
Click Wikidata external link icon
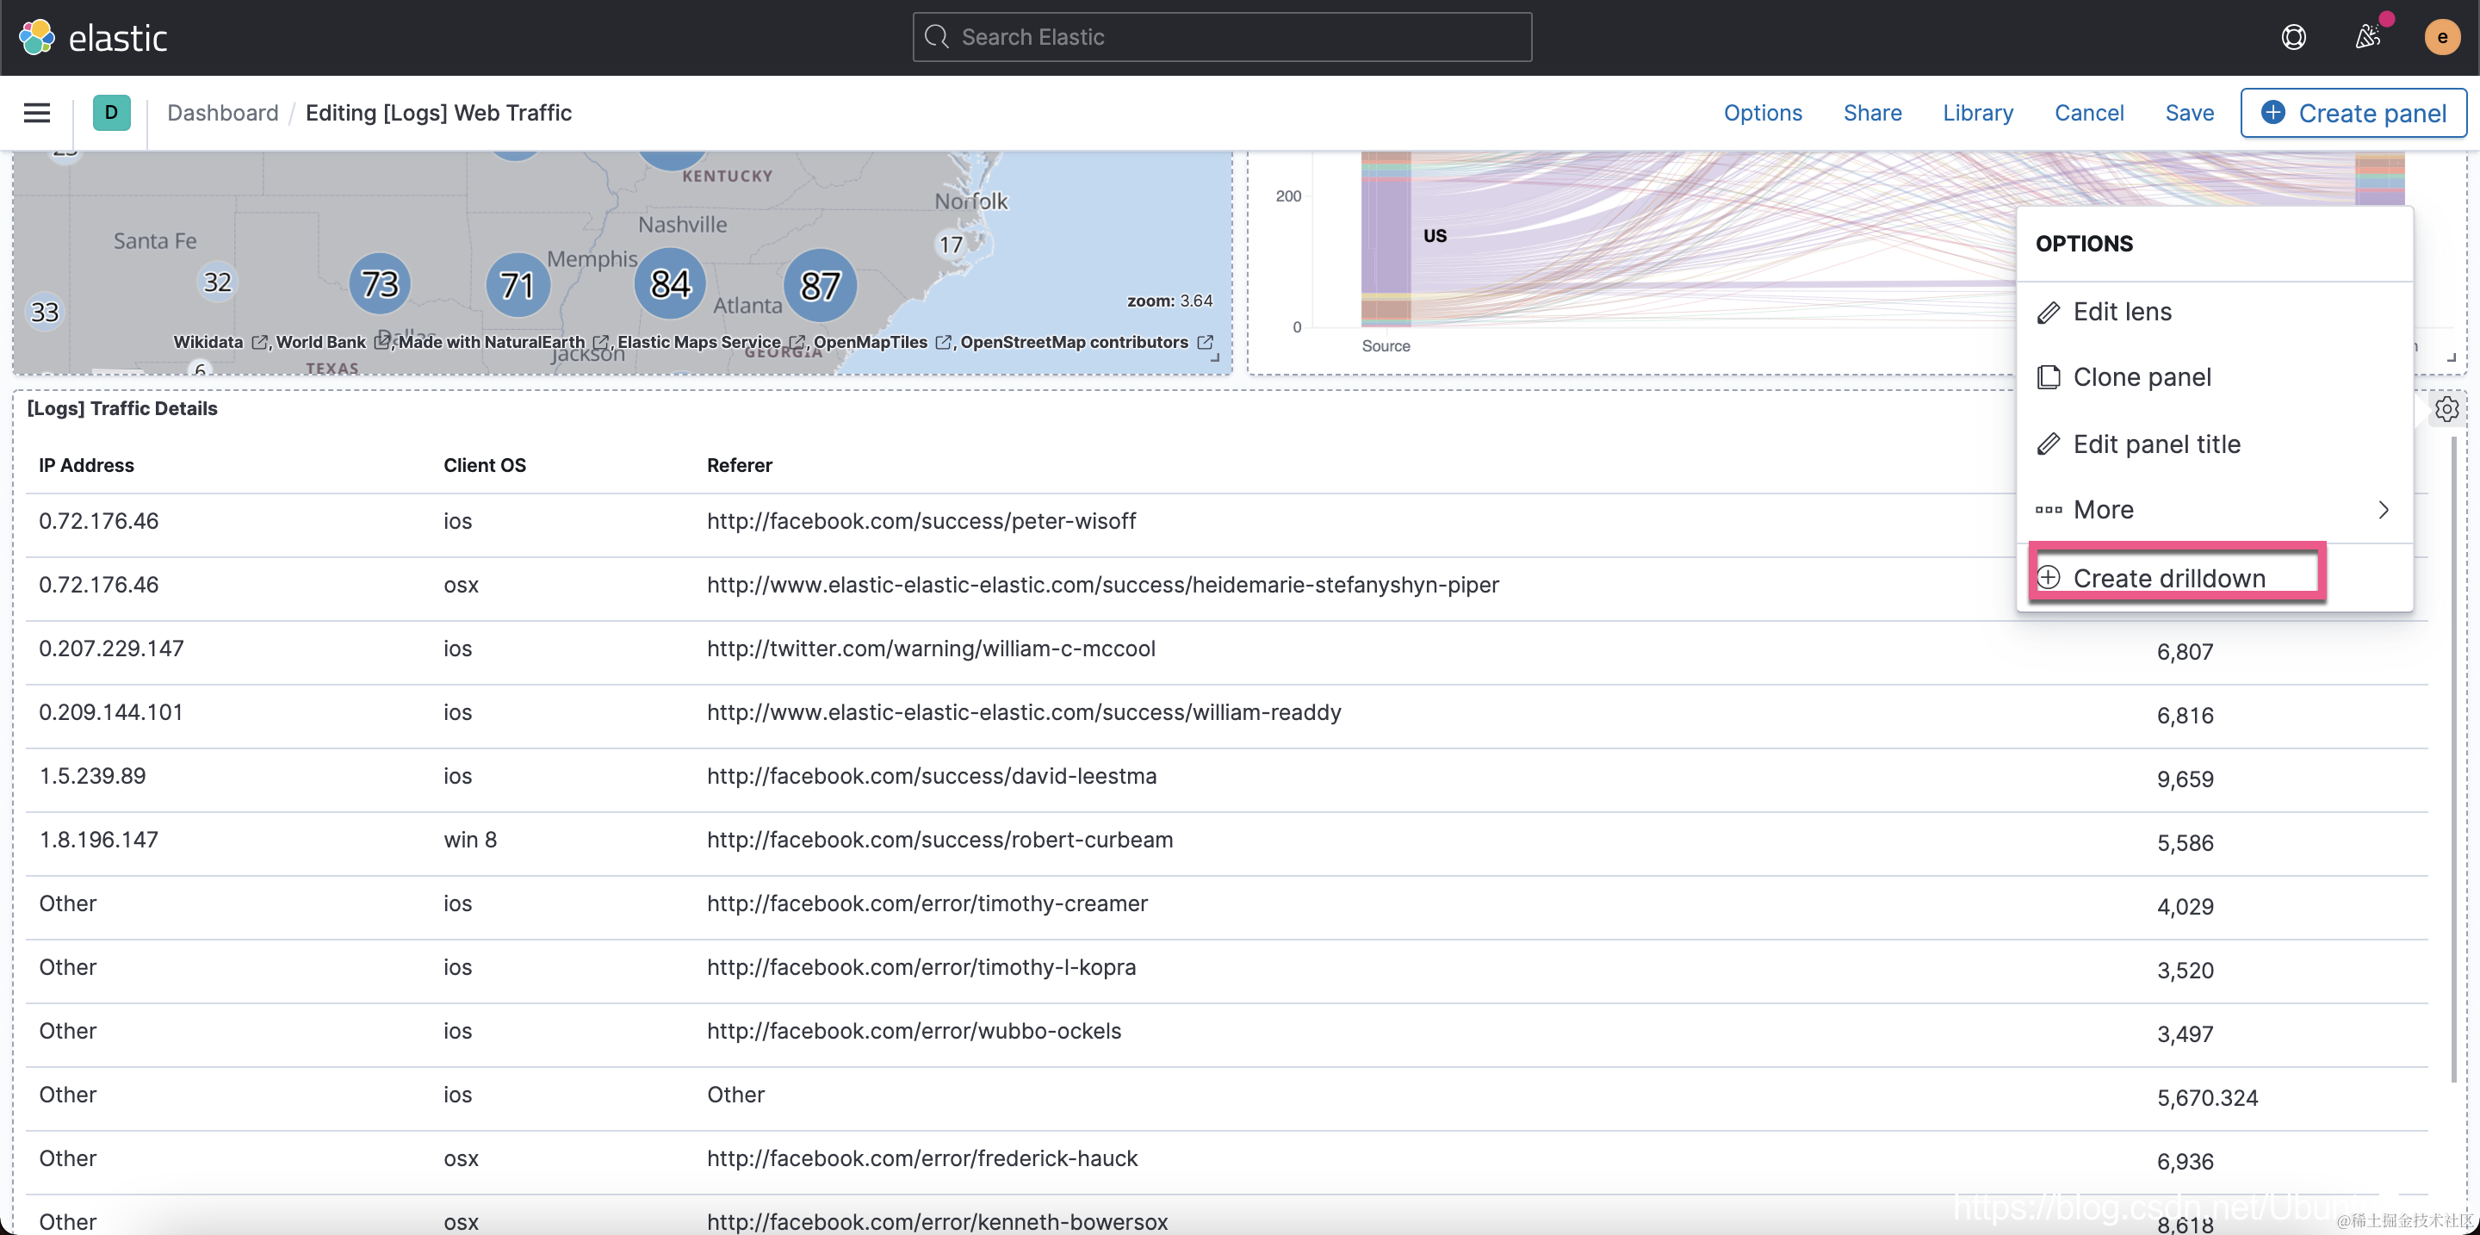[x=259, y=343]
